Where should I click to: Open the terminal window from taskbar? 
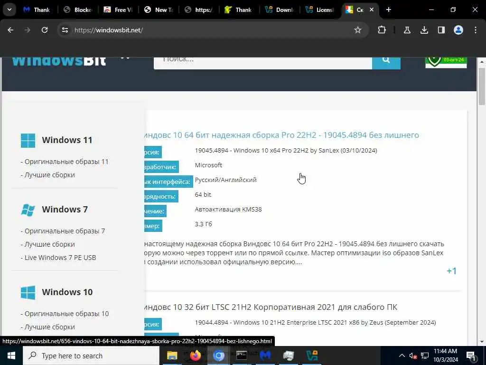pos(242,355)
